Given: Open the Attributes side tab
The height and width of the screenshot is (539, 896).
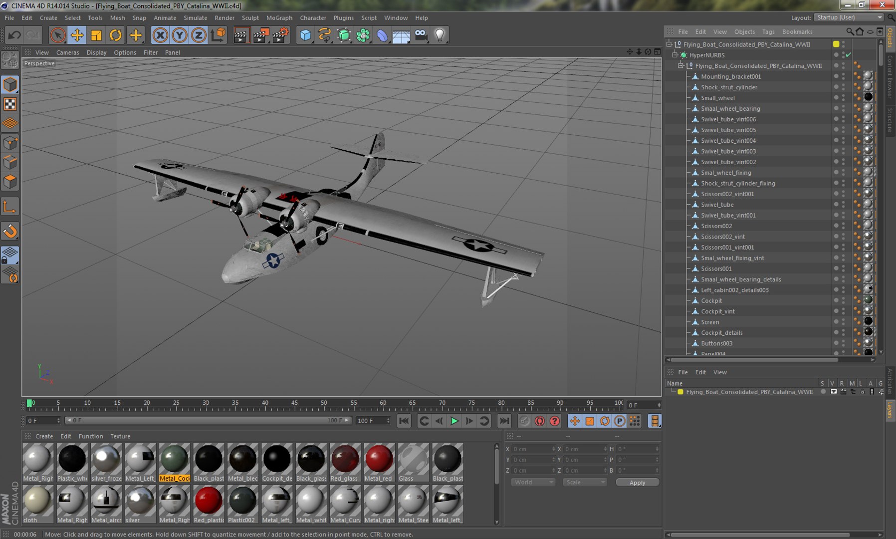Looking at the screenshot, I should [890, 382].
